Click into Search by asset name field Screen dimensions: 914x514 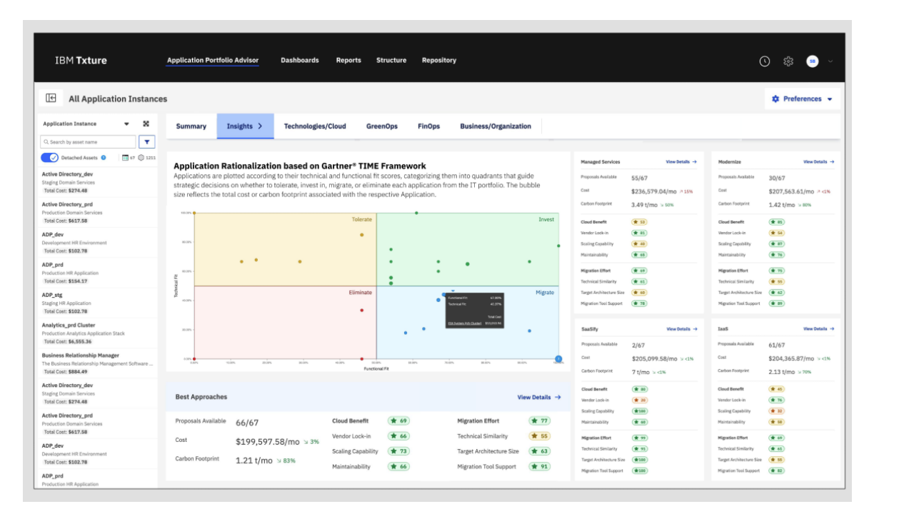coord(88,142)
